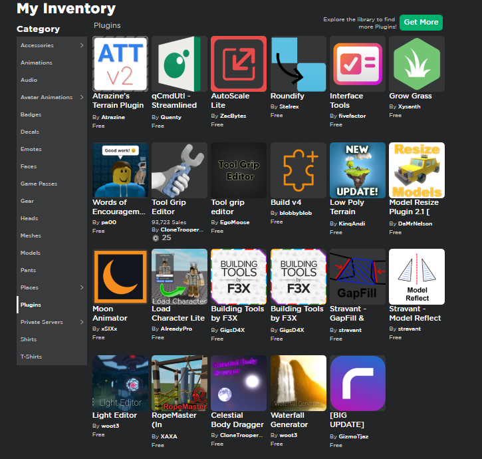The height and width of the screenshot is (459, 482).
Task: Open creator blobbyblob profile link
Action: (295, 213)
